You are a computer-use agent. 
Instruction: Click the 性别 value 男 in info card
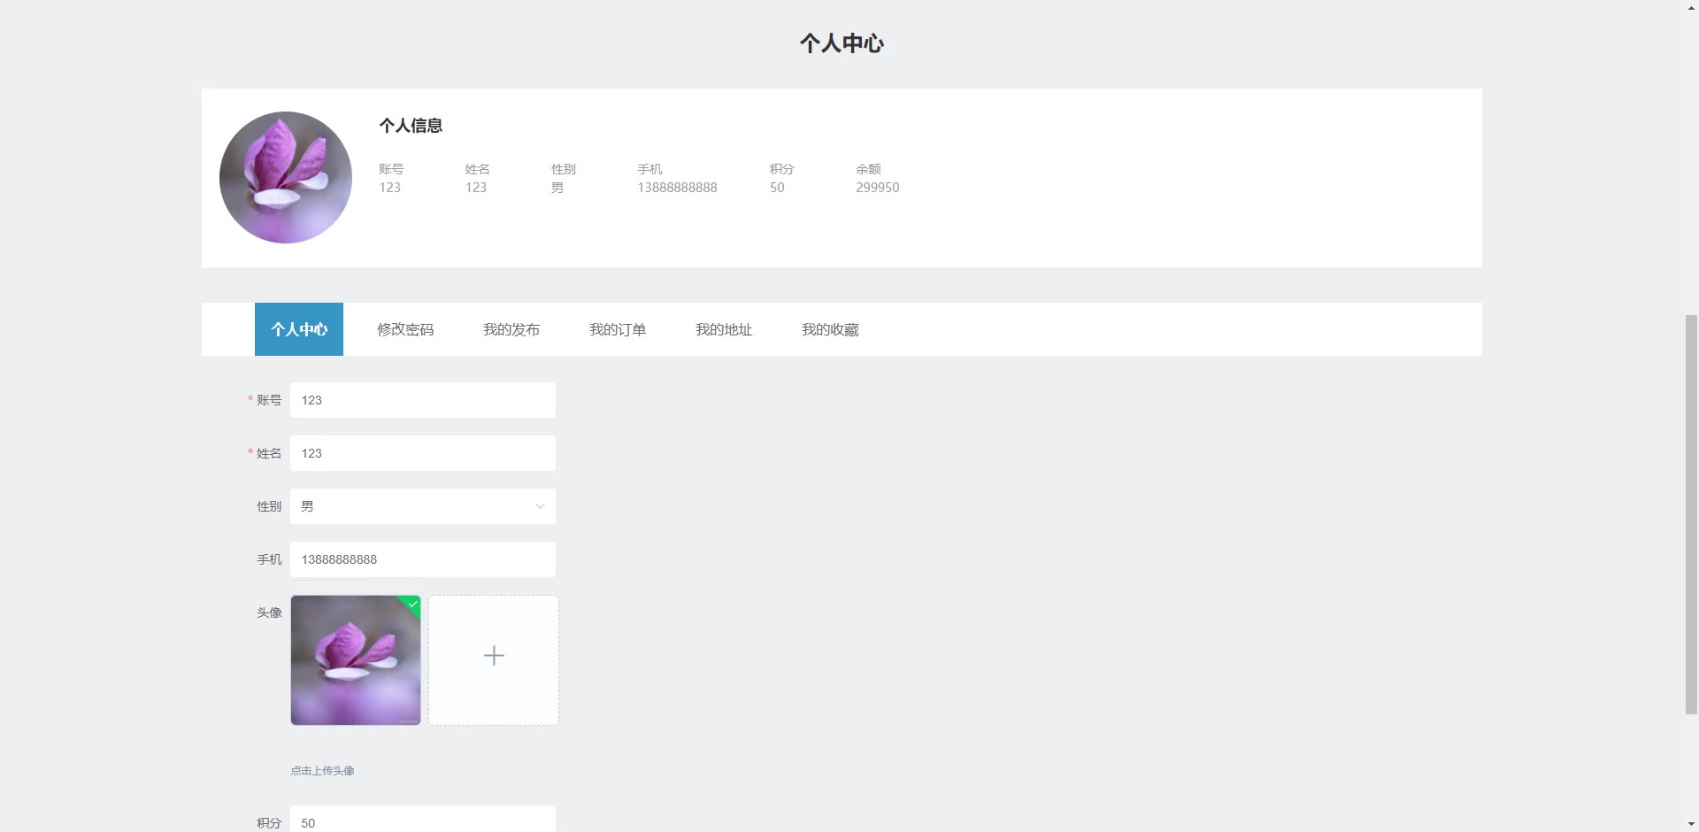coord(557,188)
